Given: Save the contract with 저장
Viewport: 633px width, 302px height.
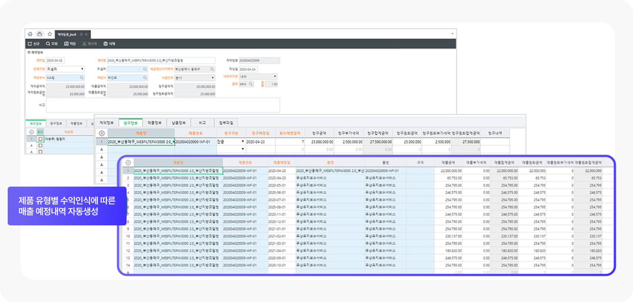Looking at the screenshot, I should (x=70, y=44).
